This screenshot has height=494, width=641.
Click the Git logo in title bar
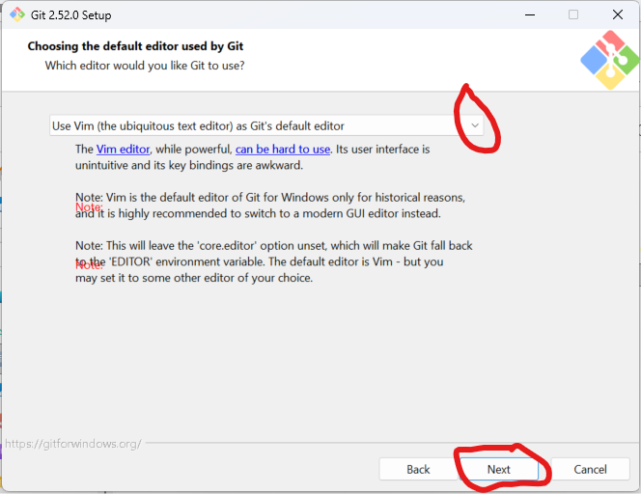[x=17, y=14]
